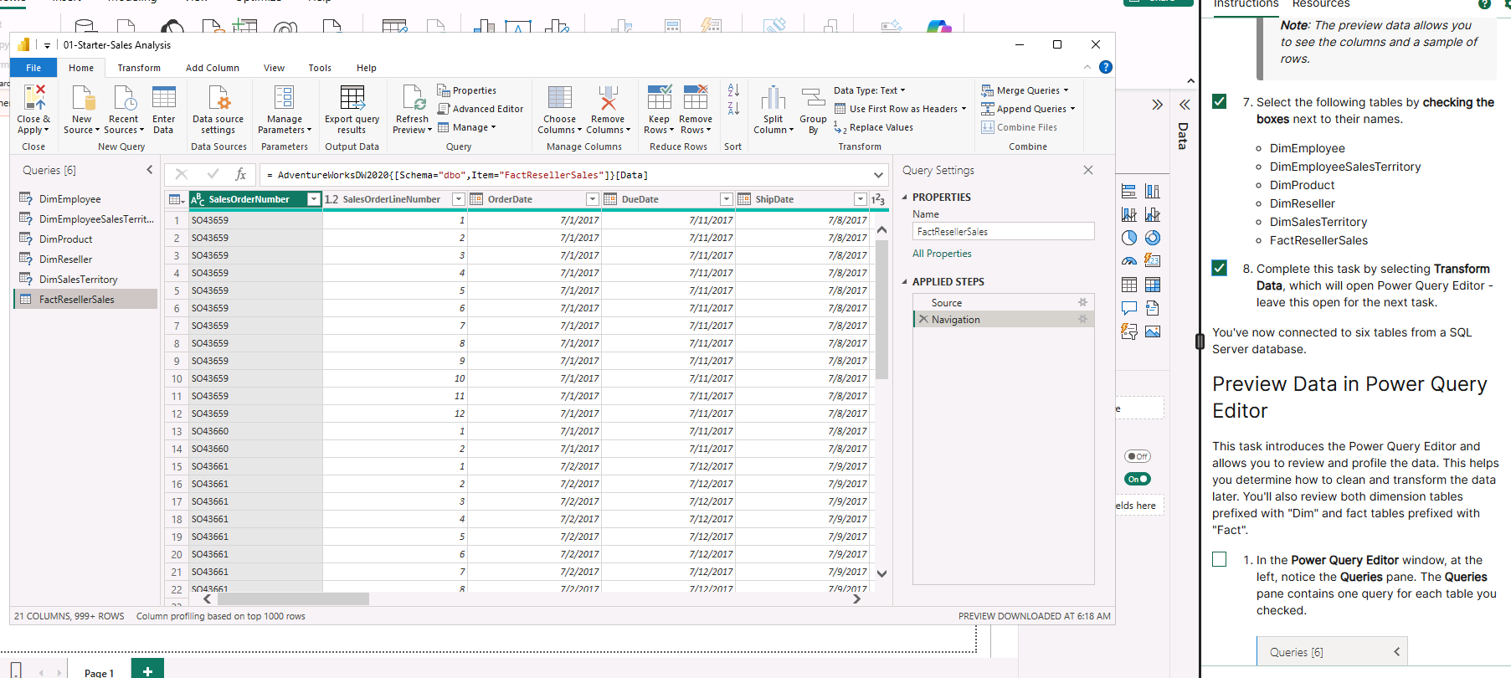
Task: Open Source step settings gear
Action: (1082, 302)
